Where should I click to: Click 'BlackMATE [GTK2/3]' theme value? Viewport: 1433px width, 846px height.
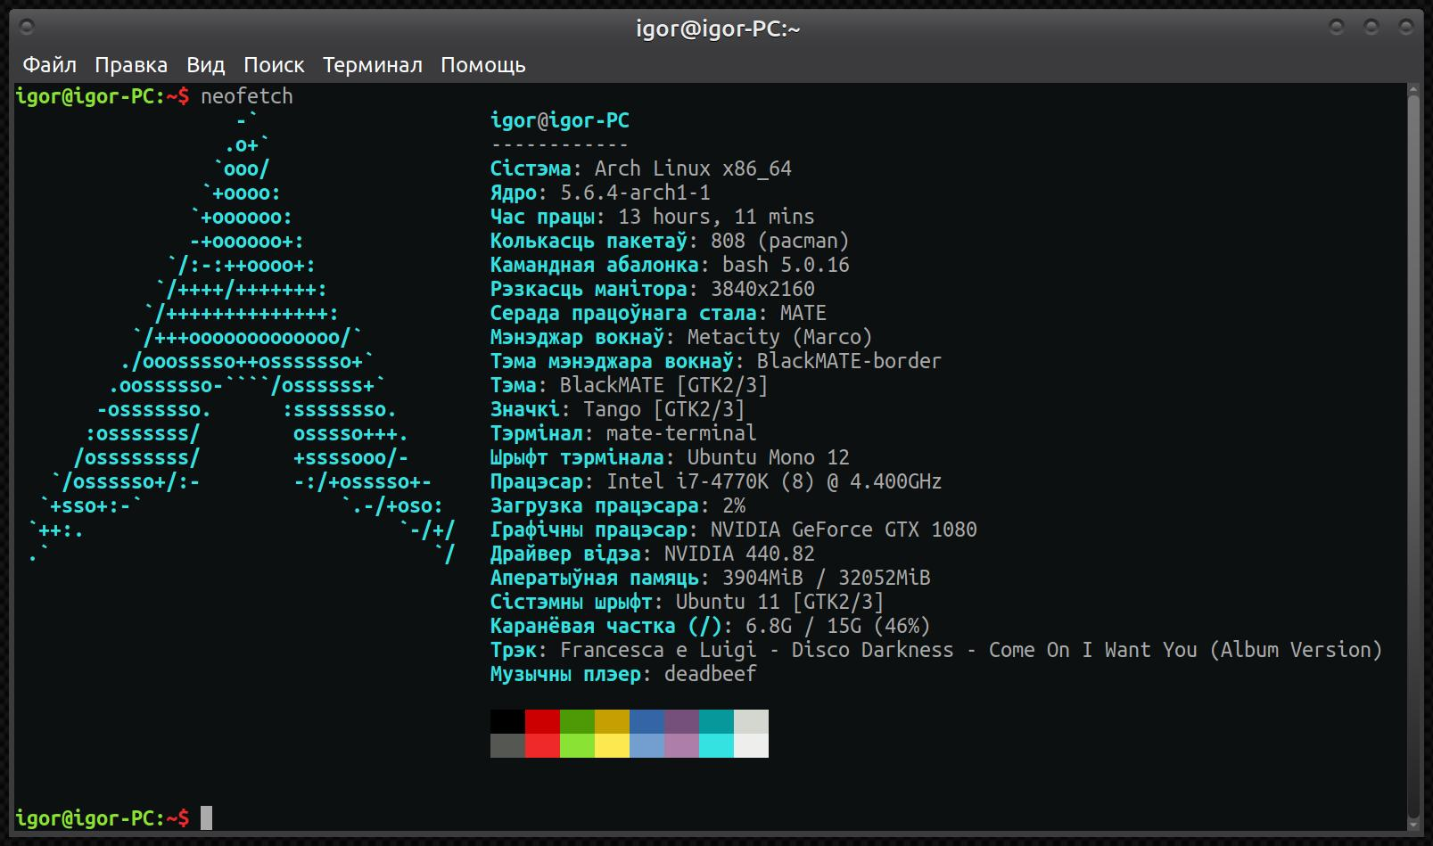coord(663,385)
